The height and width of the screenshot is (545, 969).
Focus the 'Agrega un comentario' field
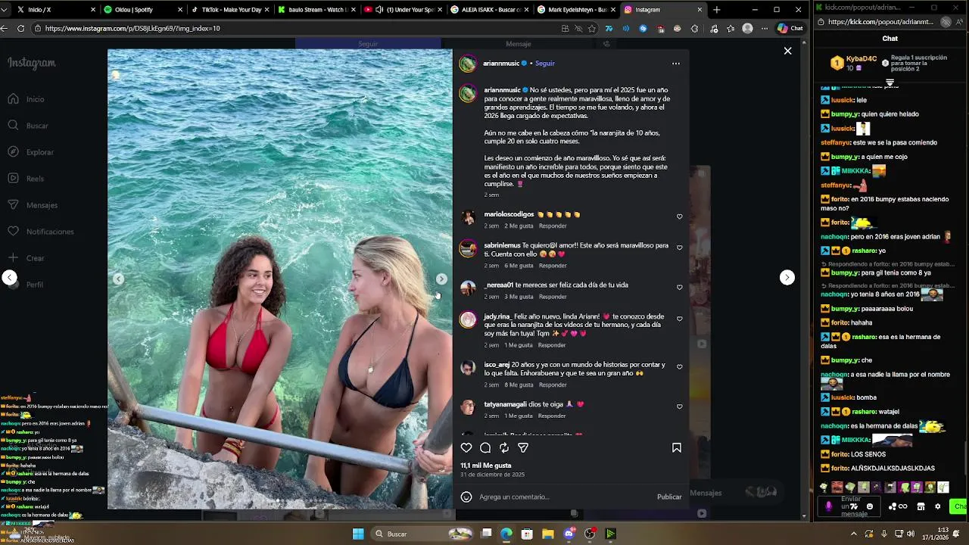(x=564, y=497)
